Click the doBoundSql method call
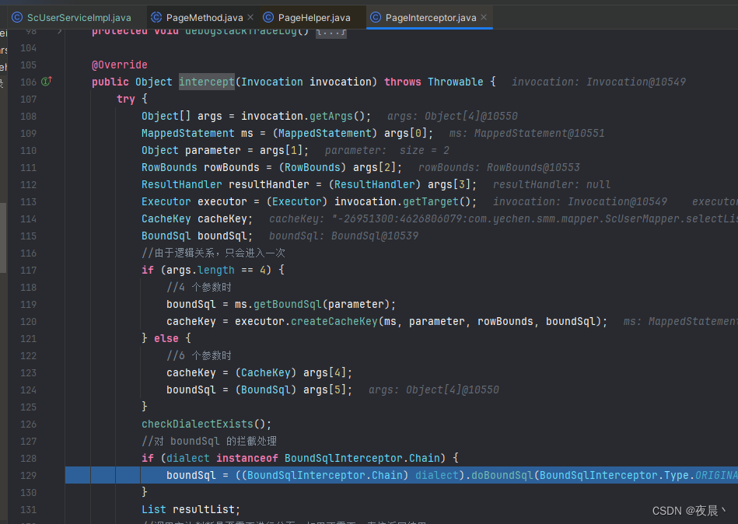This screenshot has height=524, width=738. (x=502, y=475)
